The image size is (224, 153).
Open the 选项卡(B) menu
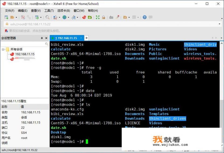tap(64, 11)
